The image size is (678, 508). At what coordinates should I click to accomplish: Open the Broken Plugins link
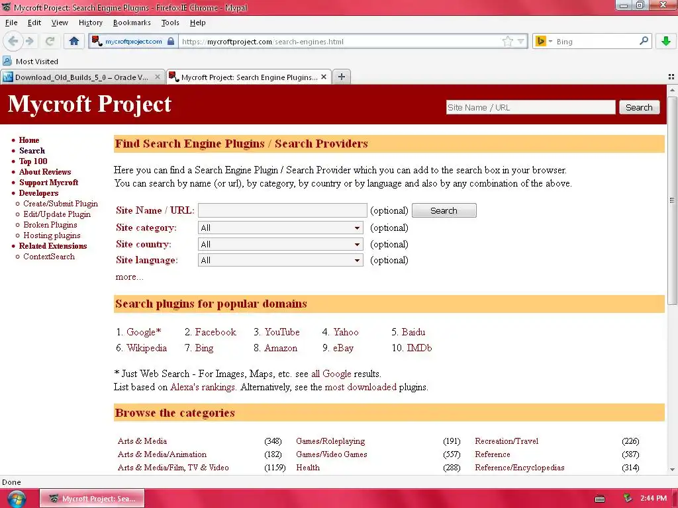point(50,225)
